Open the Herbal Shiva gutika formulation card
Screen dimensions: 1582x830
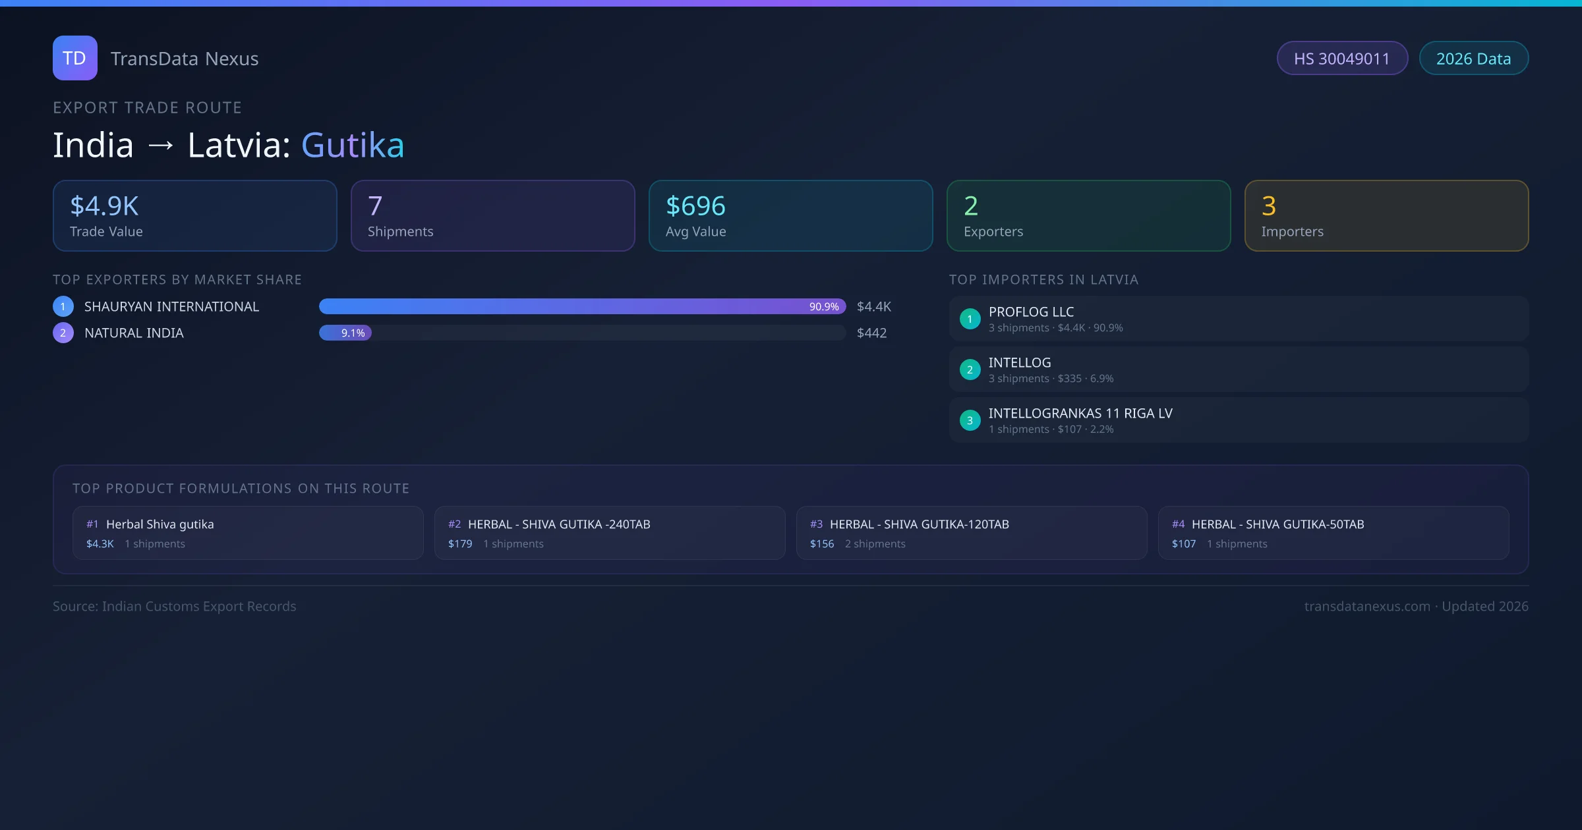[248, 533]
